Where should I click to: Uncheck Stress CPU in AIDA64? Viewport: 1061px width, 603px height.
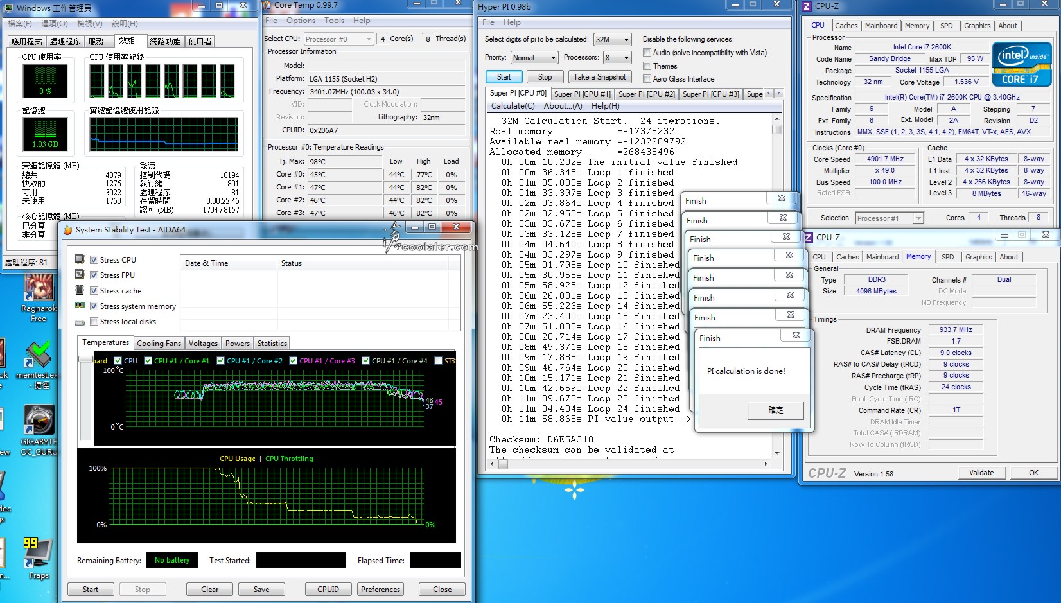coord(94,260)
